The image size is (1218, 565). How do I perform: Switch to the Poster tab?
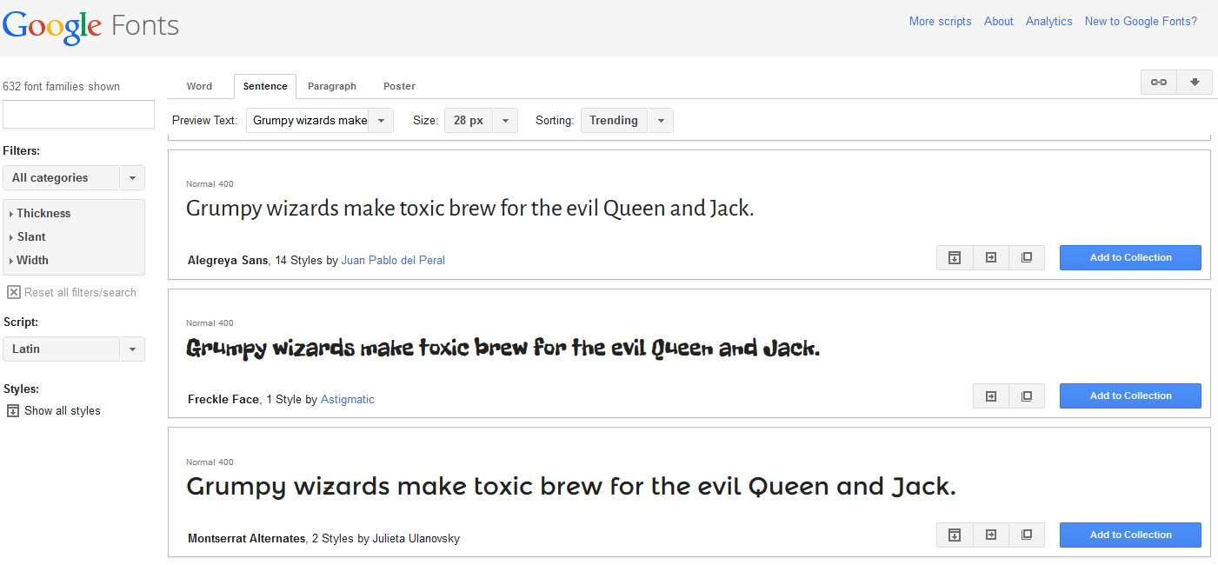tap(399, 86)
